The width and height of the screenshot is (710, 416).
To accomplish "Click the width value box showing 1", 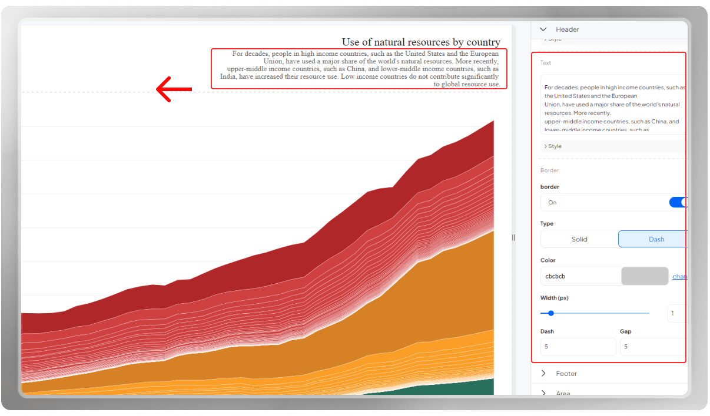I will pos(676,313).
